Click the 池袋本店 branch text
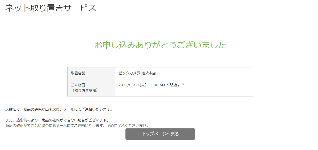The width and height of the screenshot is (318, 150). pyautogui.click(x=149, y=73)
